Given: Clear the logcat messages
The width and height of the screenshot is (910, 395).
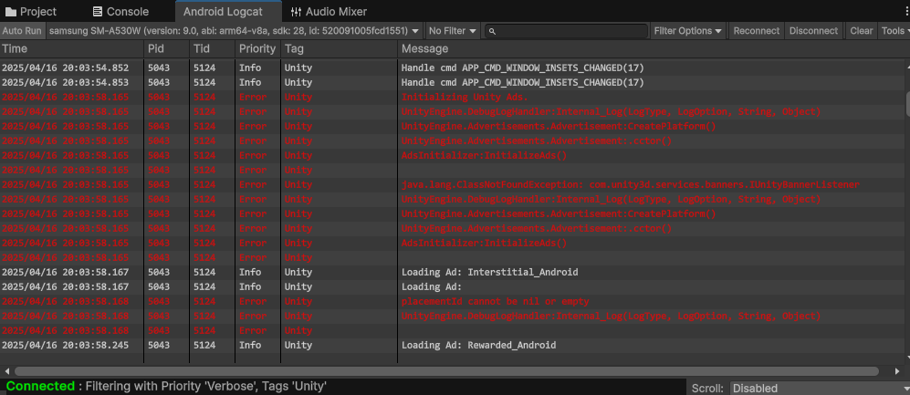Looking at the screenshot, I should [x=862, y=31].
